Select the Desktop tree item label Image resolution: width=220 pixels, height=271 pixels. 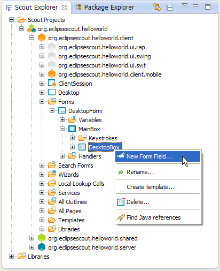(69, 93)
